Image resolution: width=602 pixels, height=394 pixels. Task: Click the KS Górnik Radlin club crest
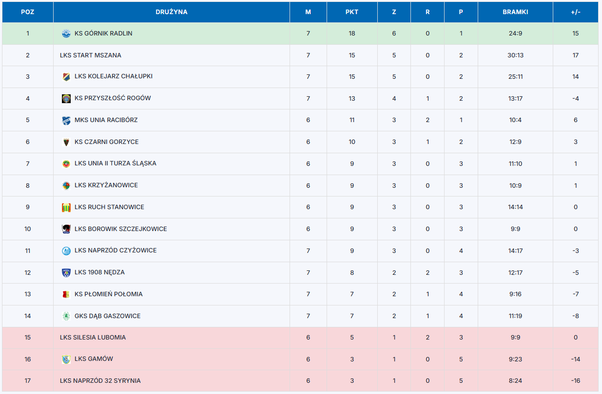click(x=66, y=34)
